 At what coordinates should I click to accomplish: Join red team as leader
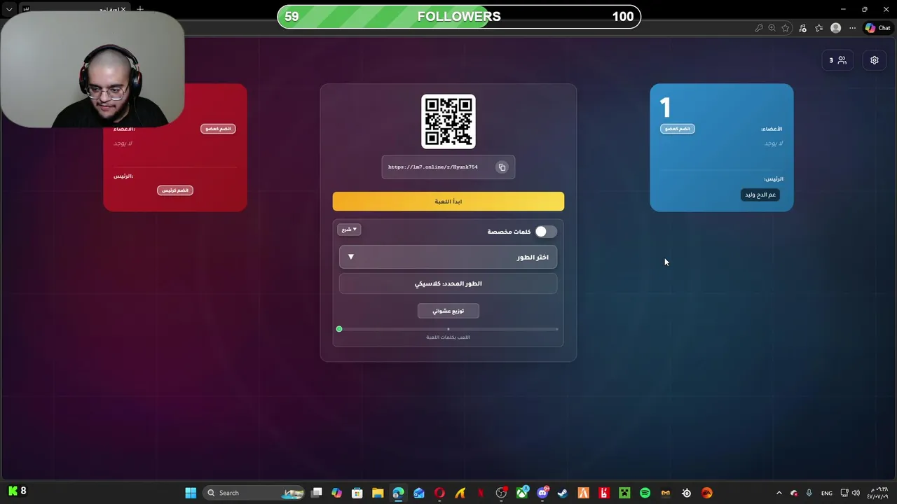click(175, 190)
